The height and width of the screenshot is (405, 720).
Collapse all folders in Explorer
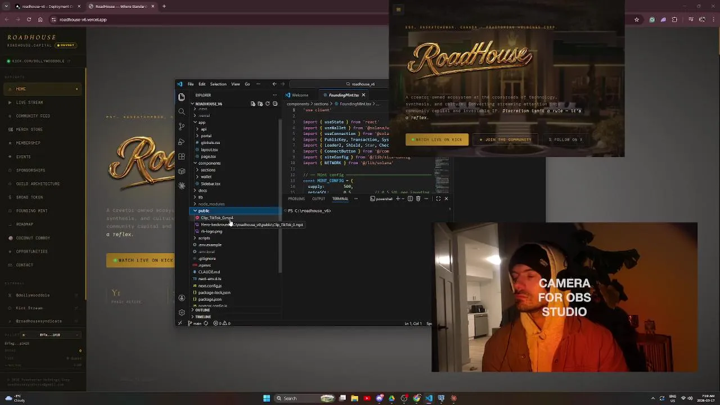[274, 104]
